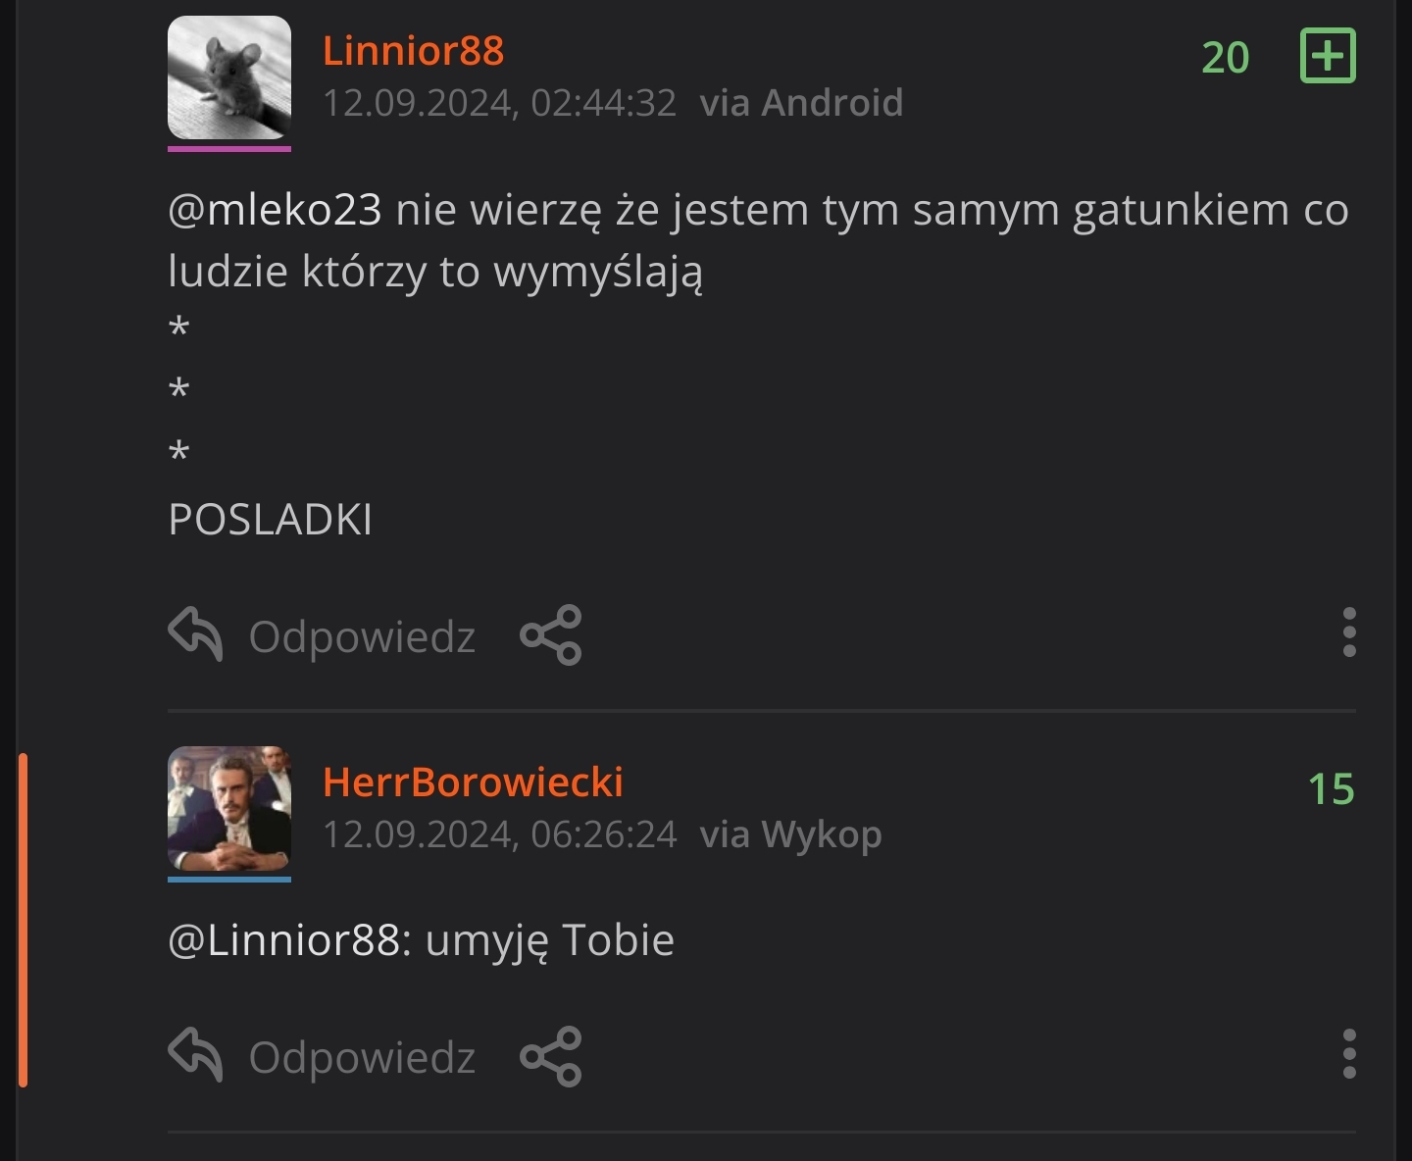Image resolution: width=1412 pixels, height=1161 pixels.
Task: Open the three-dot menu on HerrBorowiecki's comment
Action: 1349,1053
